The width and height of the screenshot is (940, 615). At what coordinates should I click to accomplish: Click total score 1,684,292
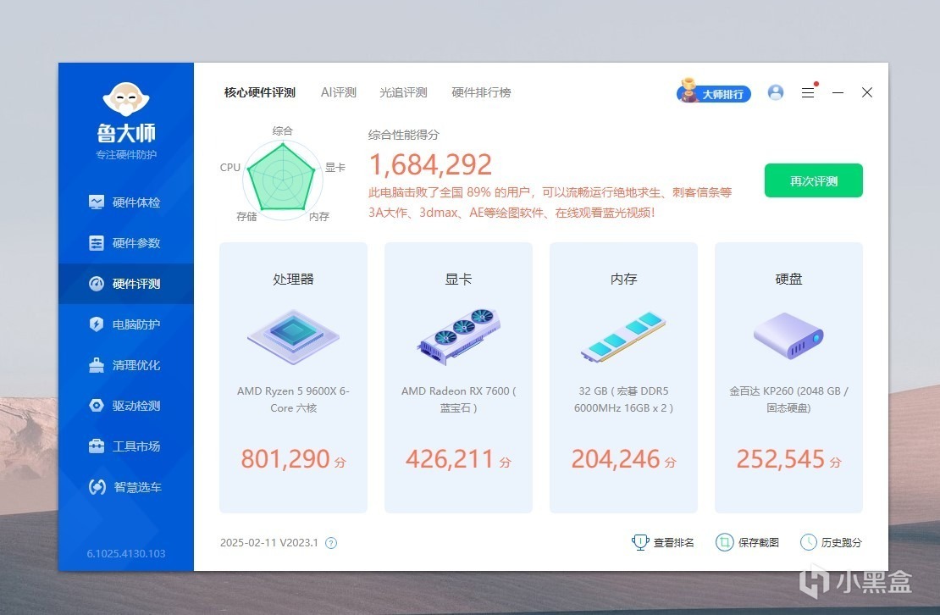pyautogui.click(x=430, y=164)
